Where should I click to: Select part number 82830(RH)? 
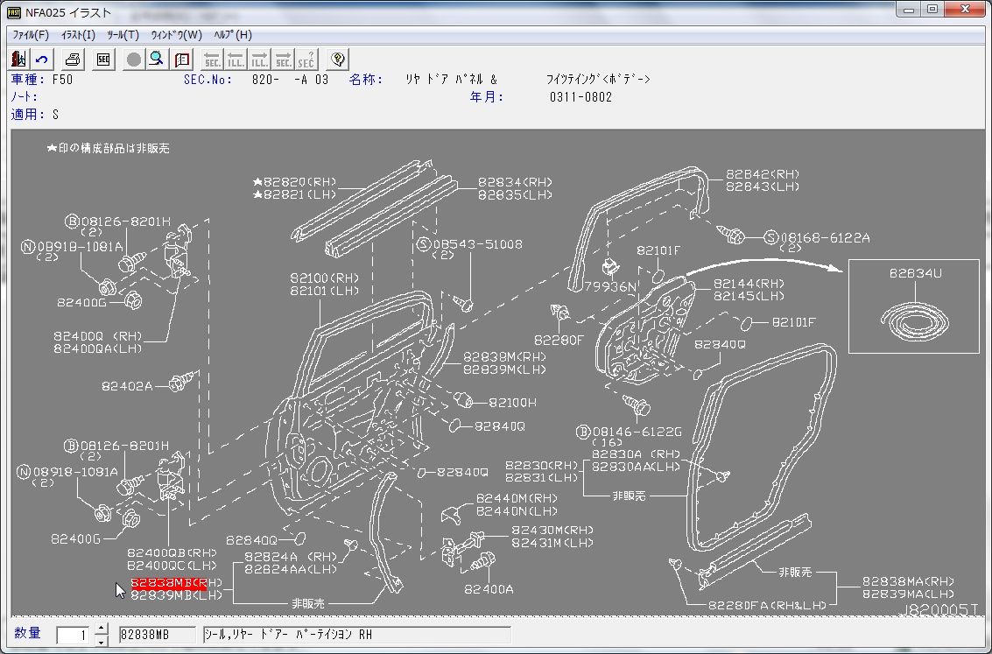coord(542,465)
